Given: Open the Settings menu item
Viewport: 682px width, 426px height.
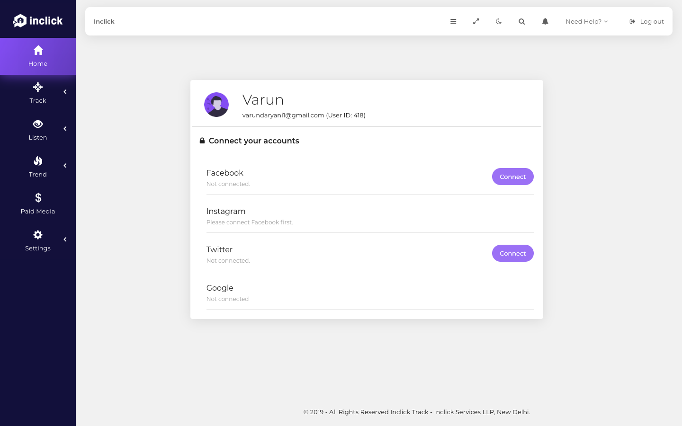Looking at the screenshot, I should 38,241.
